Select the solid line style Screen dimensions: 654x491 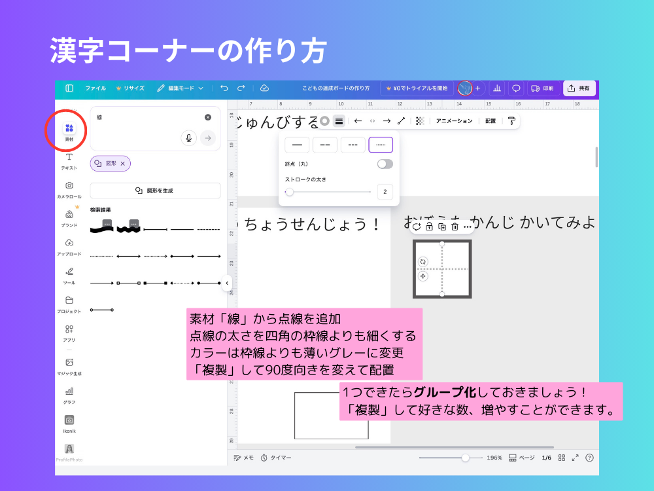coord(296,144)
